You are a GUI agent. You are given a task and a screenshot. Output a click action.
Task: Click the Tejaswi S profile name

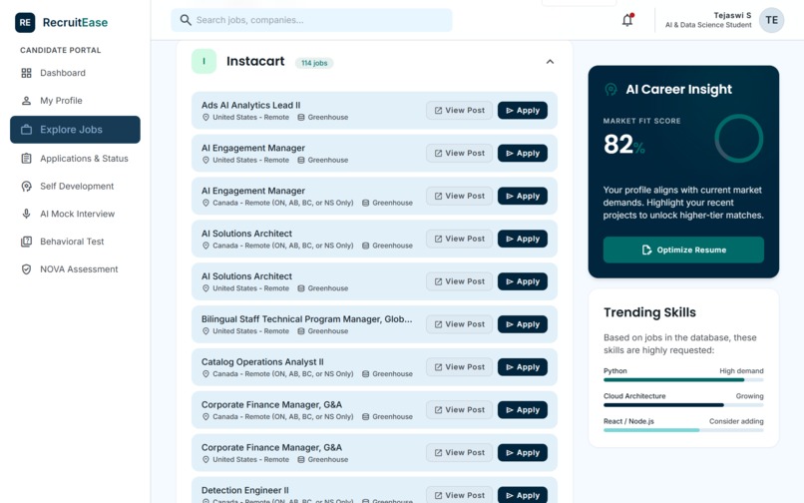732,15
